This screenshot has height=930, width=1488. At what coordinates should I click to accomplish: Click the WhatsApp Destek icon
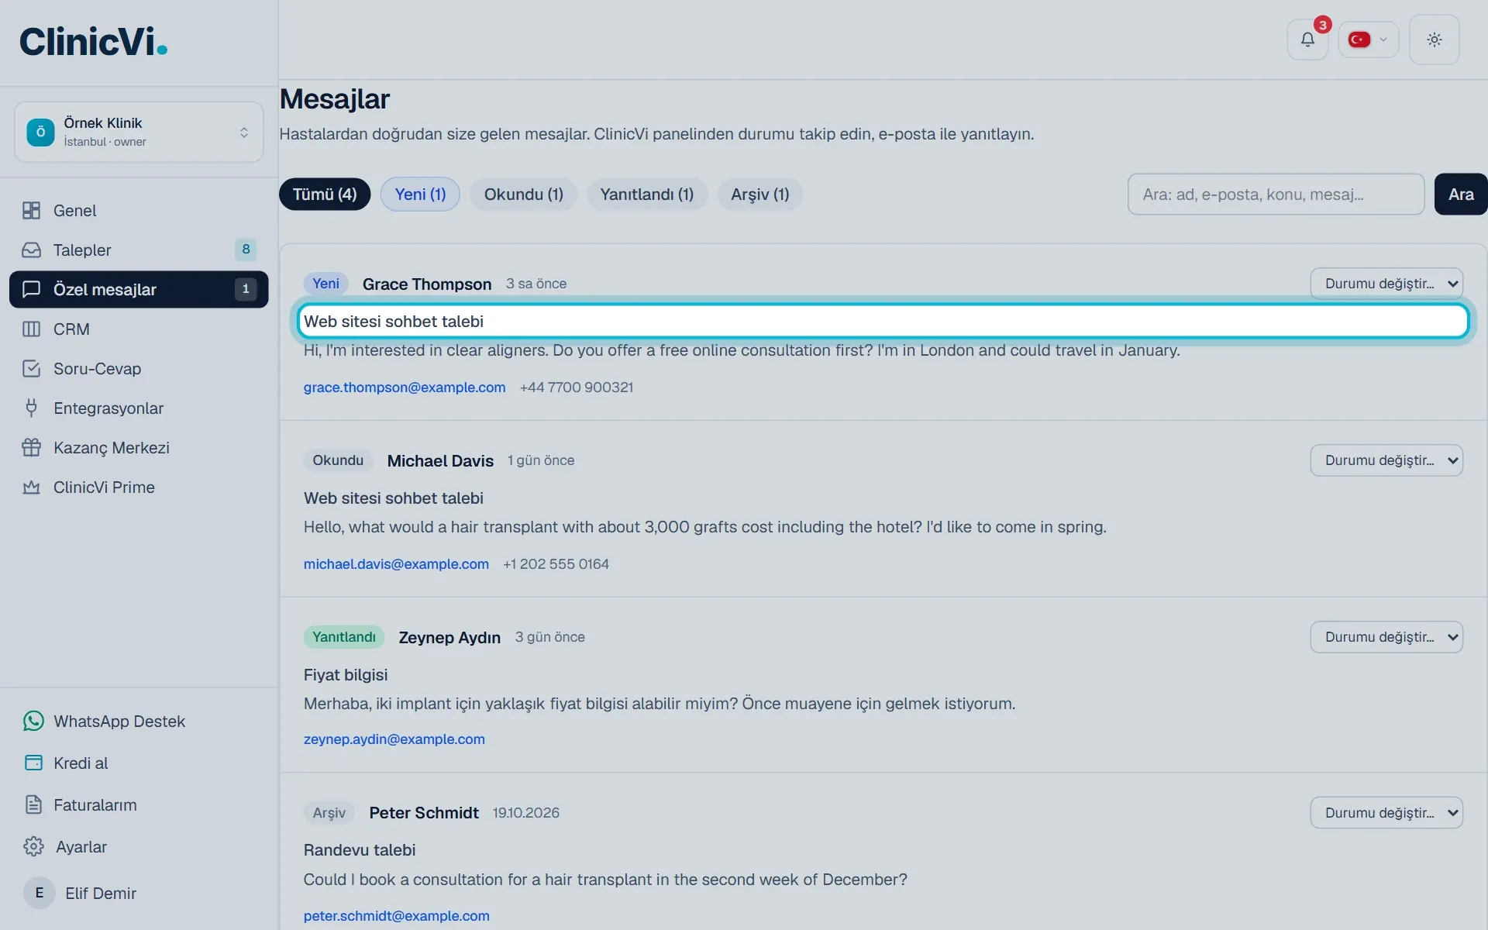(33, 722)
